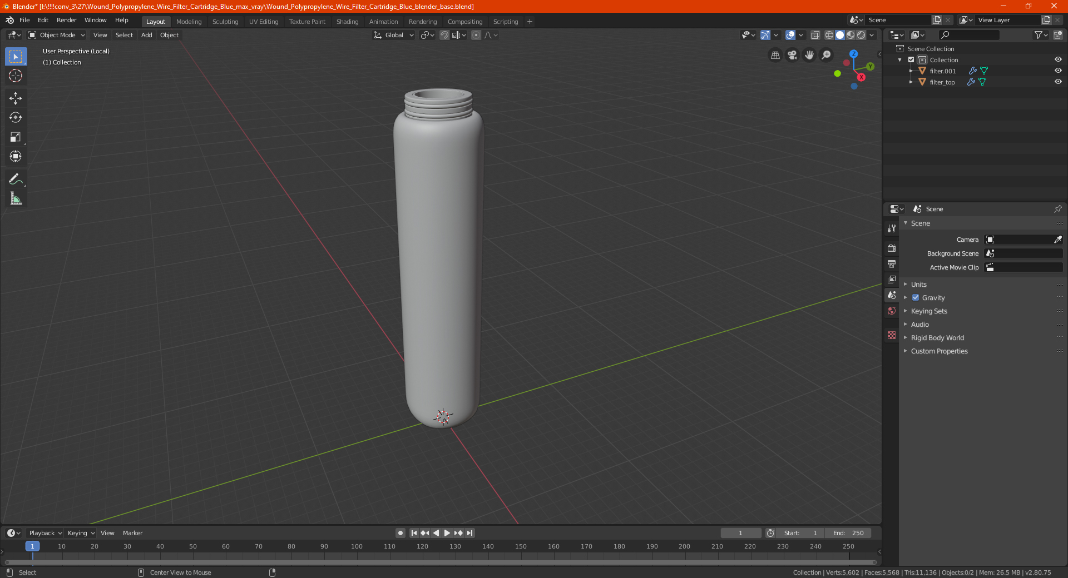Switch to the Modeling workspace tab
Screen dimensions: 1068x578
pyautogui.click(x=189, y=22)
